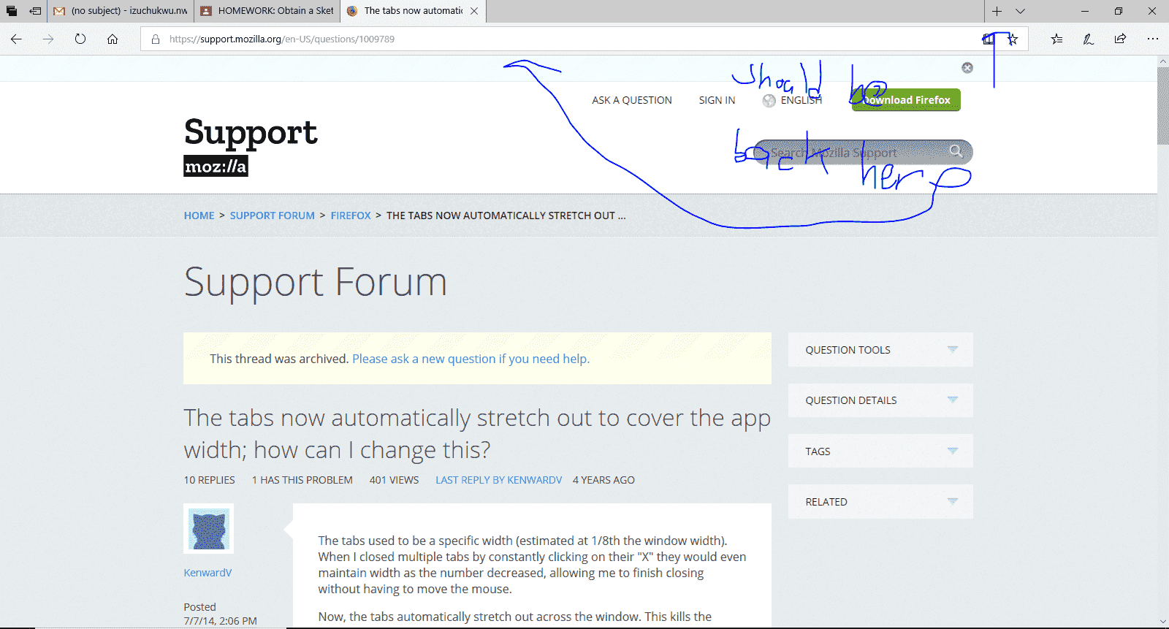Click the scrollbar down arrow
The image size is (1169, 629).
(1163, 622)
